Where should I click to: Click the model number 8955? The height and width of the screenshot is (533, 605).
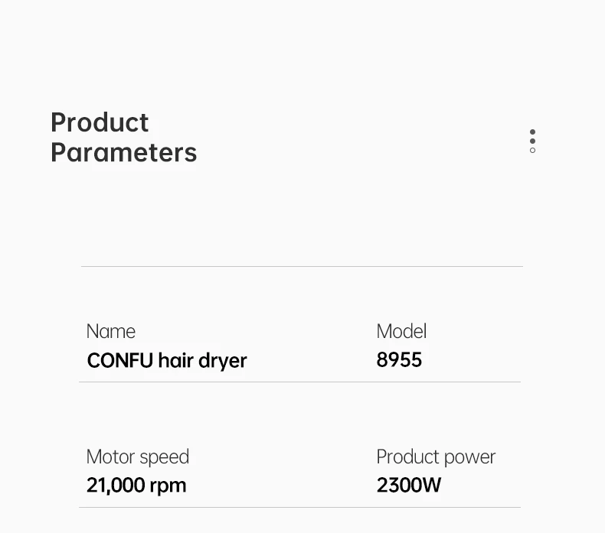[399, 360]
